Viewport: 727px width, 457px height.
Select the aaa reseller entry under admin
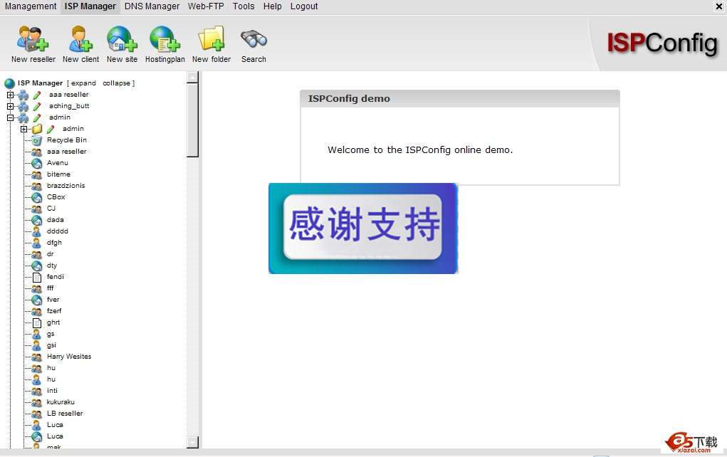coord(66,152)
